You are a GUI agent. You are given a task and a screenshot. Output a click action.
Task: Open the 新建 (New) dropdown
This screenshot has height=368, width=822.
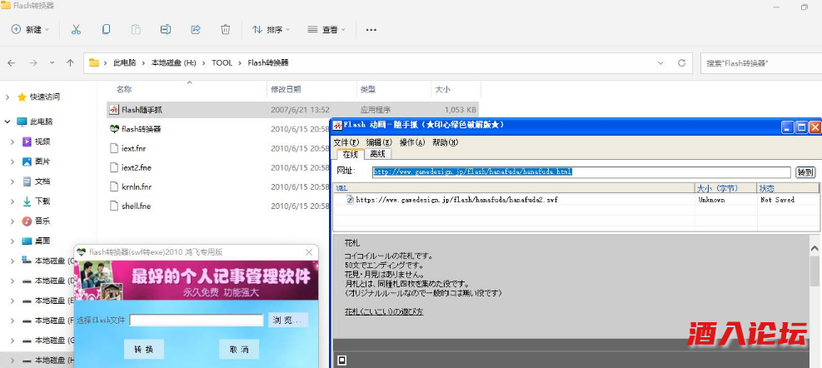click(x=30, y=29)
